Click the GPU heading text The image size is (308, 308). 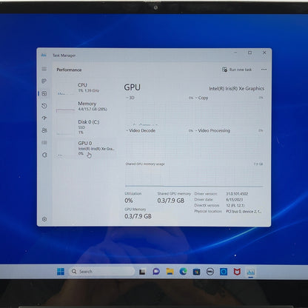pos(133,87)
